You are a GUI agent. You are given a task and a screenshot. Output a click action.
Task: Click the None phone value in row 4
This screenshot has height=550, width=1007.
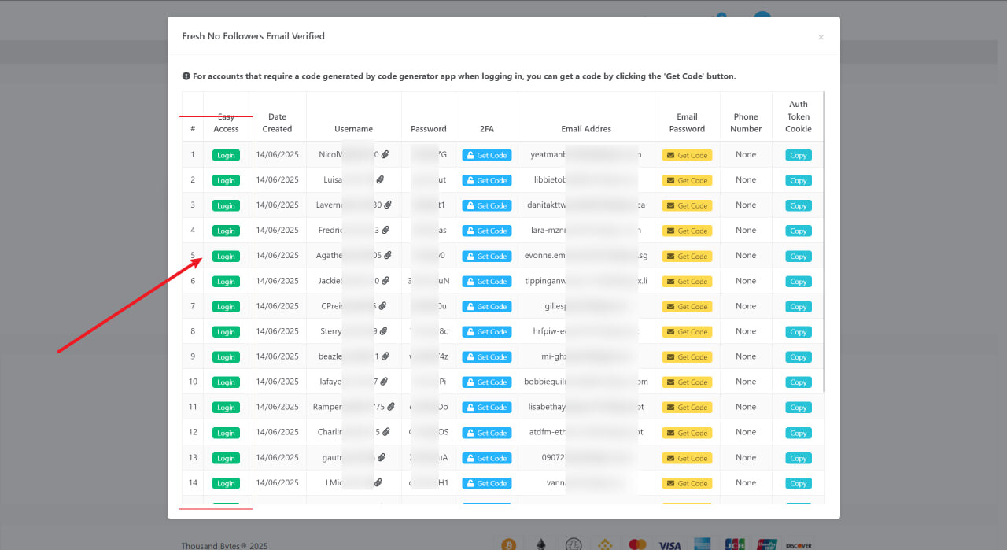pyautogui.click(x=746, y=231)
